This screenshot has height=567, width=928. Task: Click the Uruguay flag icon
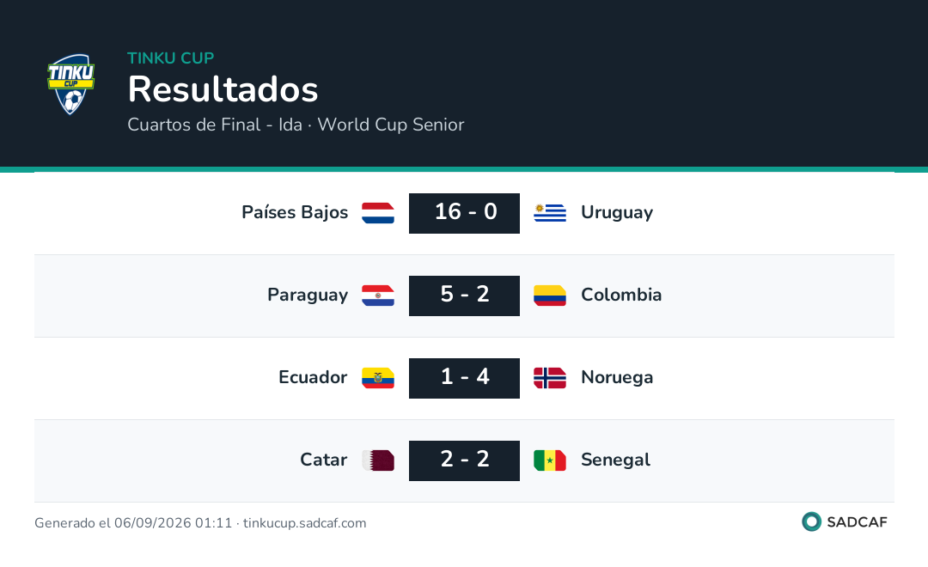[x=550, y=213]
